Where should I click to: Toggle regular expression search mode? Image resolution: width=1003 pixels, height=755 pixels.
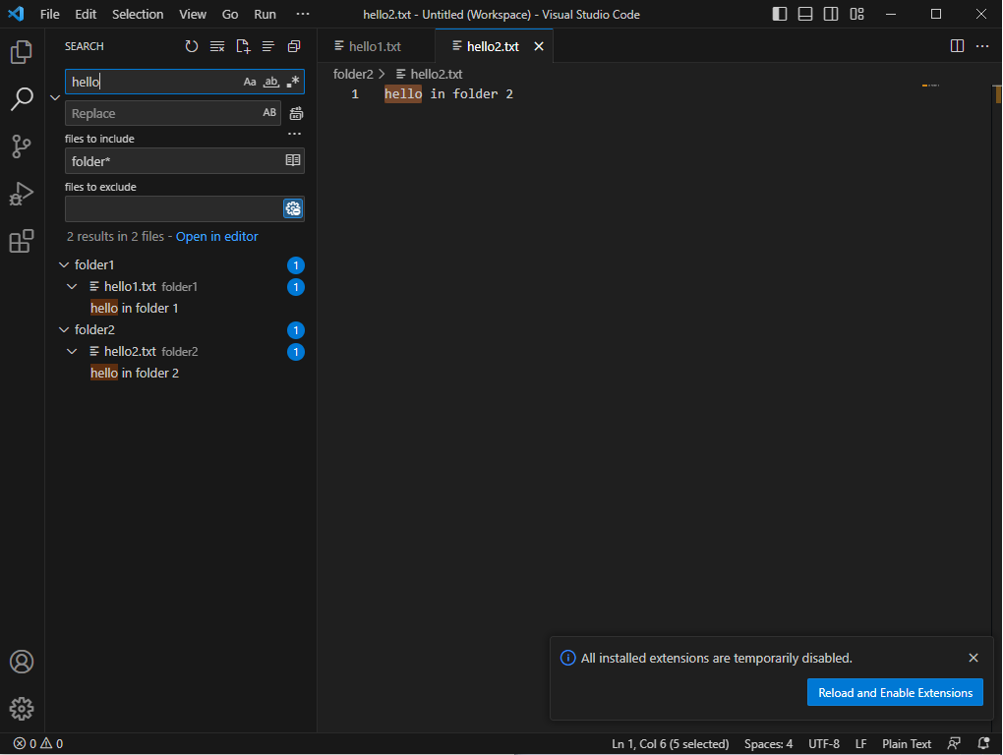[x=293, y=82]
